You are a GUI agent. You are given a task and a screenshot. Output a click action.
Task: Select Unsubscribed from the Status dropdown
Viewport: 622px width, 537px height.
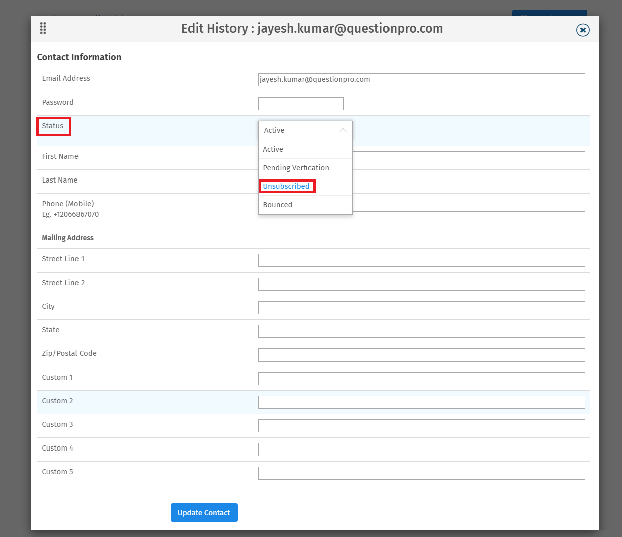tap(286, 186)
